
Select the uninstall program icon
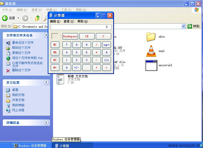(x=151, y=65)
